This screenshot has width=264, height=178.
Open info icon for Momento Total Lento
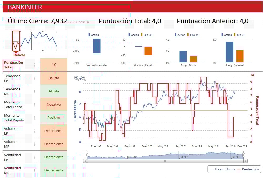(x=34, y=105)
